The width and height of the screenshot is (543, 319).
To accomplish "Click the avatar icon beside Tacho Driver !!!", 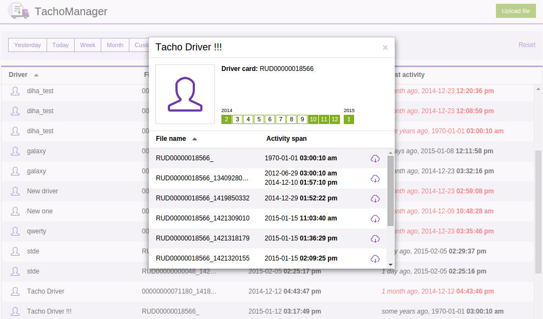I will click(x=15, y=311).
